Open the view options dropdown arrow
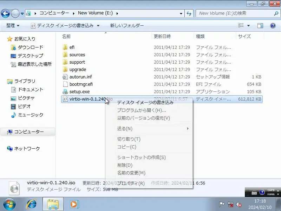The width and height of the screenshot is (281, 211). [248, 26]
